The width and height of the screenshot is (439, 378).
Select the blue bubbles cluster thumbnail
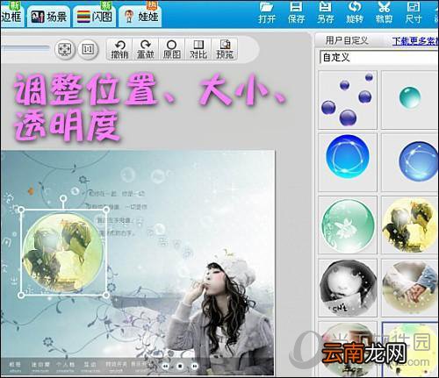pos(348,100)
